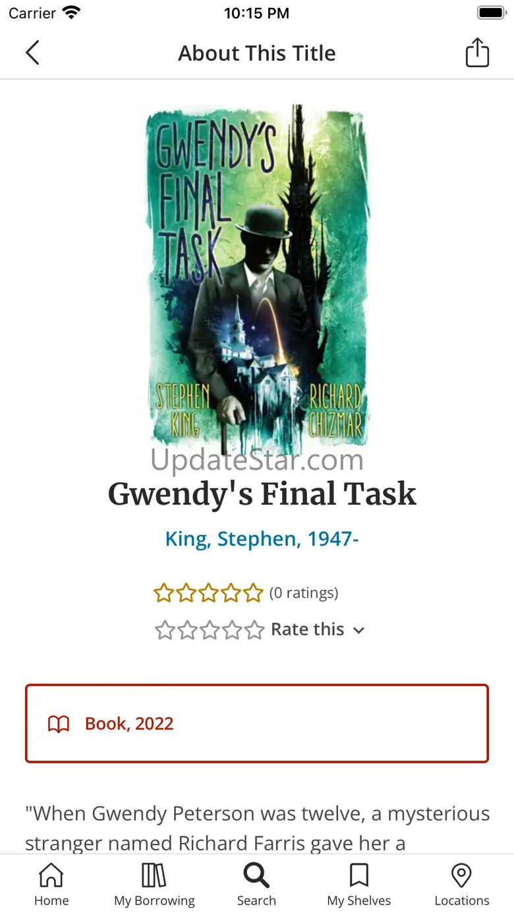
Task: Click the first gold average rating star
Action: click(x=163, y=593)
